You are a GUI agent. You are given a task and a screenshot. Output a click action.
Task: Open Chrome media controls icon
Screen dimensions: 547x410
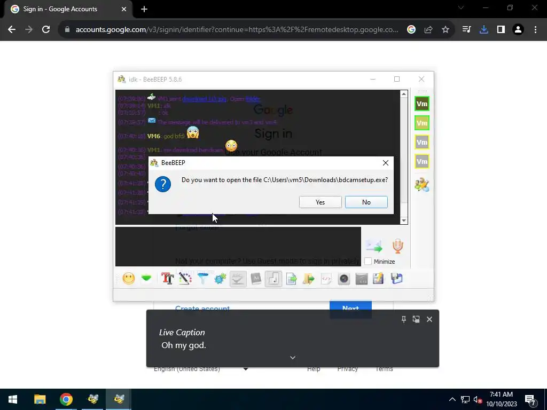[466, 30]
